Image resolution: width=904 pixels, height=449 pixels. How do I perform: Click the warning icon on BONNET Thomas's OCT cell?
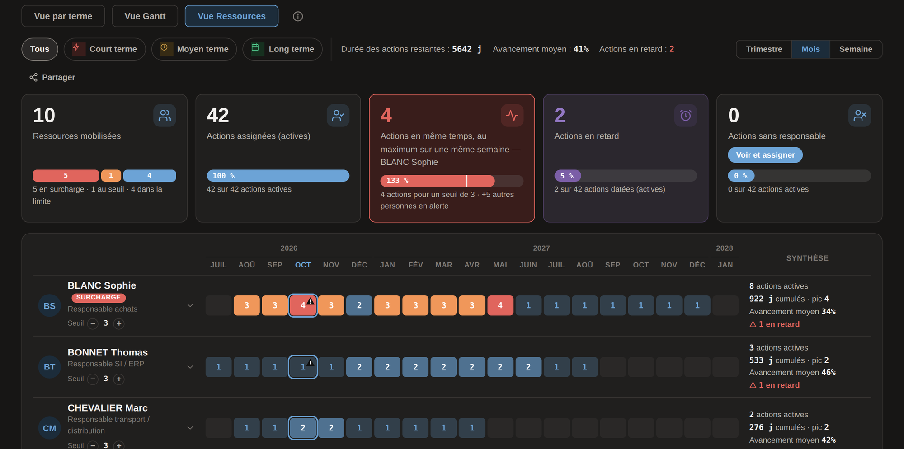311,362
